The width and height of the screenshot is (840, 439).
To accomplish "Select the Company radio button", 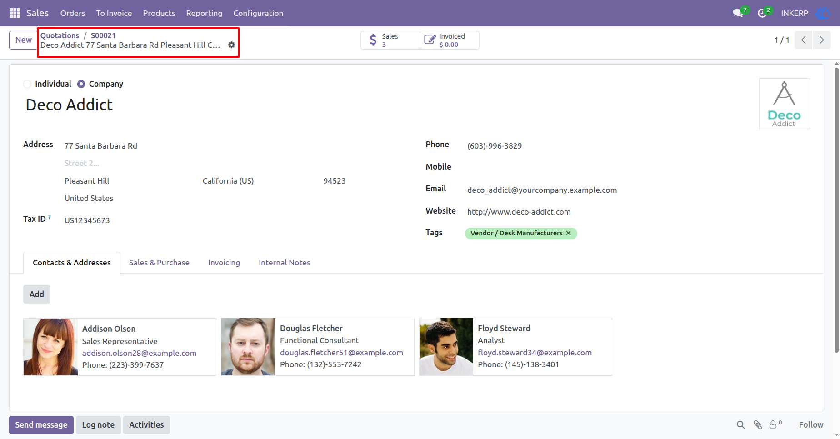I will (81, 84).
